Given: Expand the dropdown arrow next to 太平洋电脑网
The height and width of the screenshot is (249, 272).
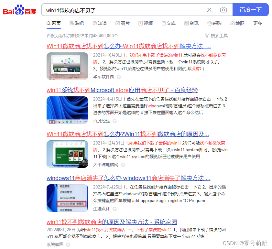Looking at the screenshot, I should (123, 165).
